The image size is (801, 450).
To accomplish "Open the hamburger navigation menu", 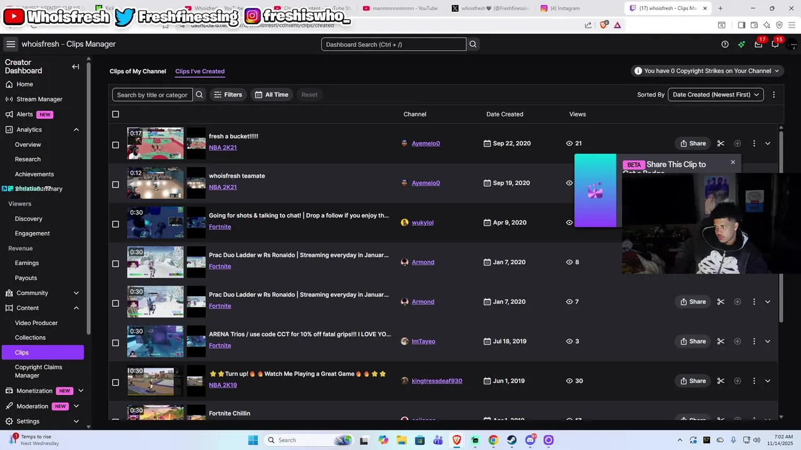I will pyautogui.click(x=11, y=44).
